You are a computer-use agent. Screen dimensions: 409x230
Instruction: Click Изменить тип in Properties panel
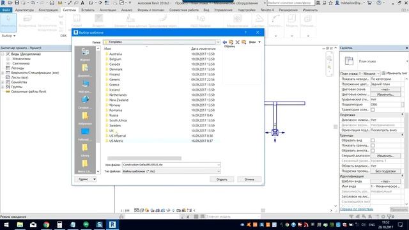point(394,73)
